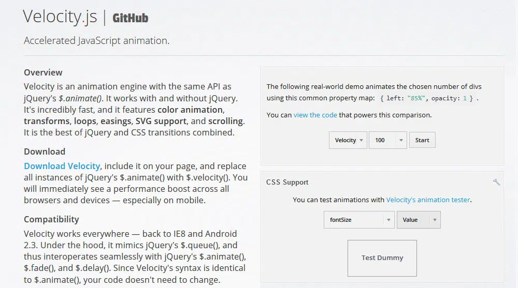Click the CSS Support panel heading

coord(287,182)
